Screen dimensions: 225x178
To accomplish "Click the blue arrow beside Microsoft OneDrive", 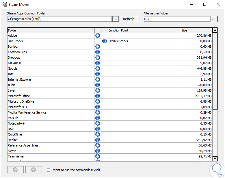I will coord(98,101).
